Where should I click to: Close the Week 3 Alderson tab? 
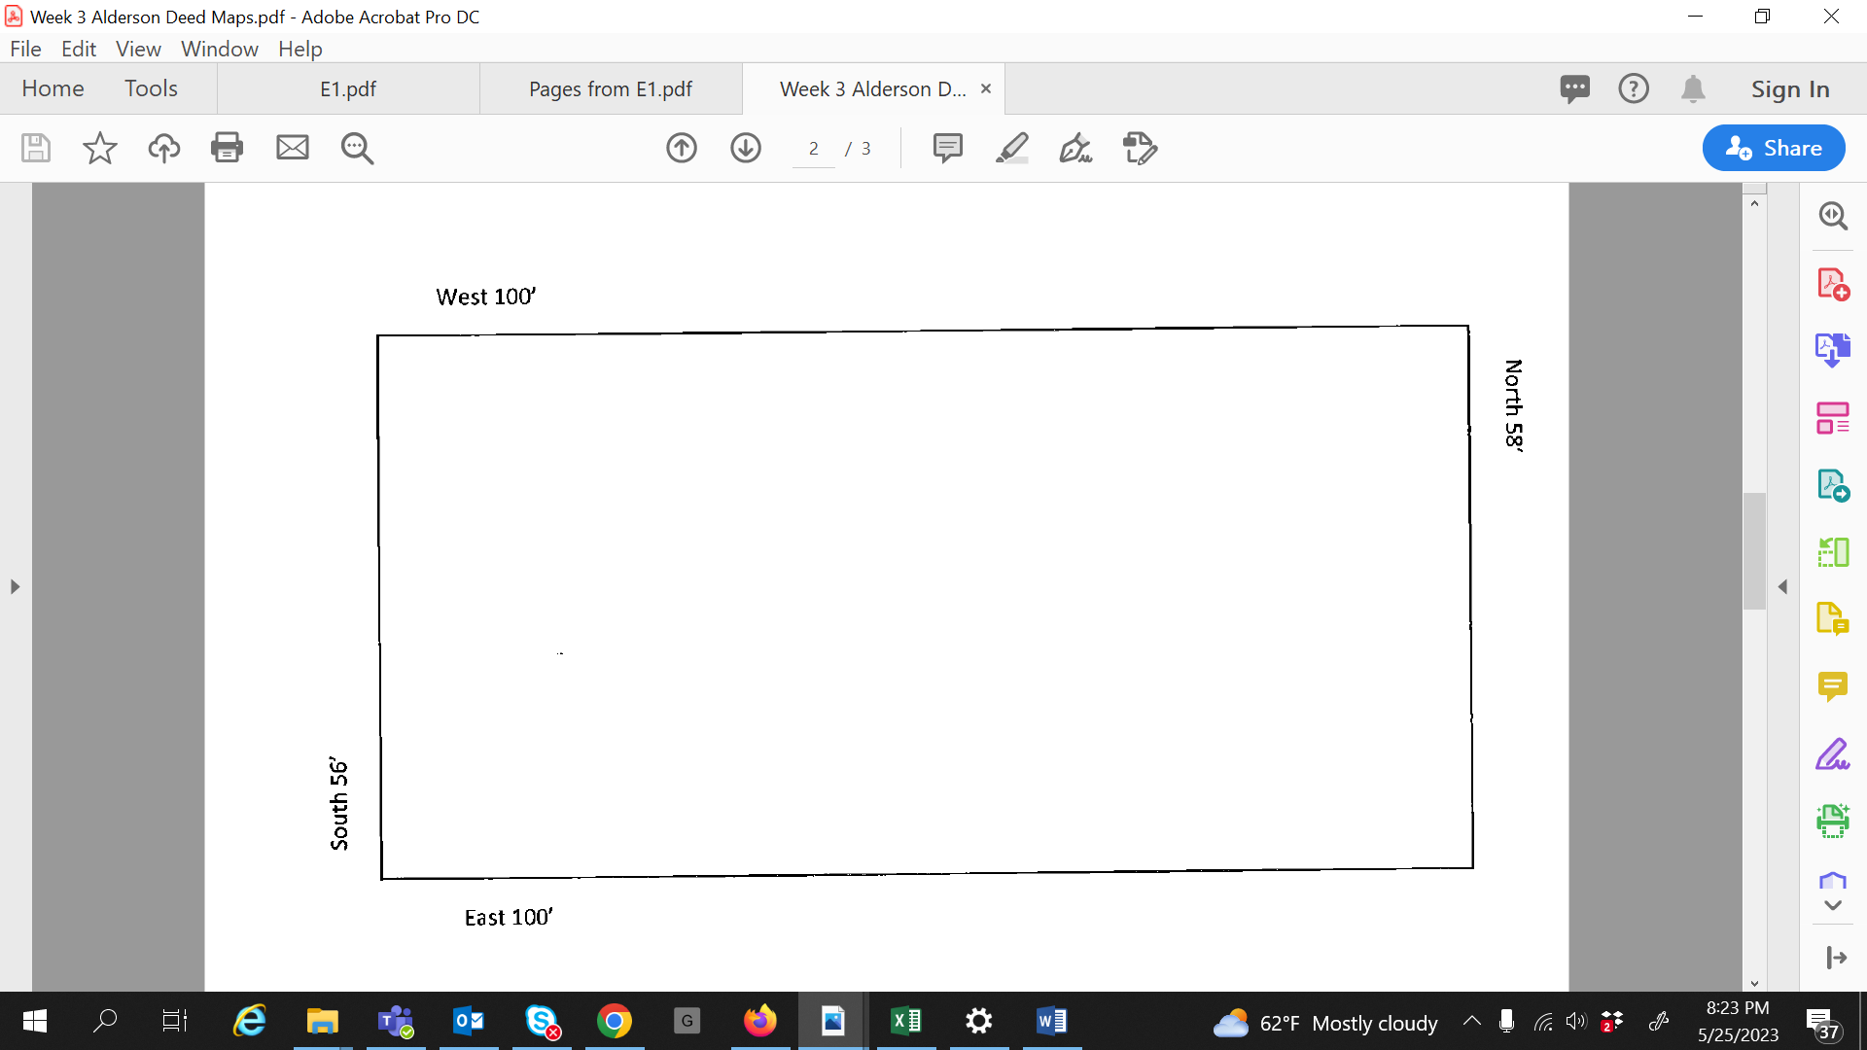(985, 88)
